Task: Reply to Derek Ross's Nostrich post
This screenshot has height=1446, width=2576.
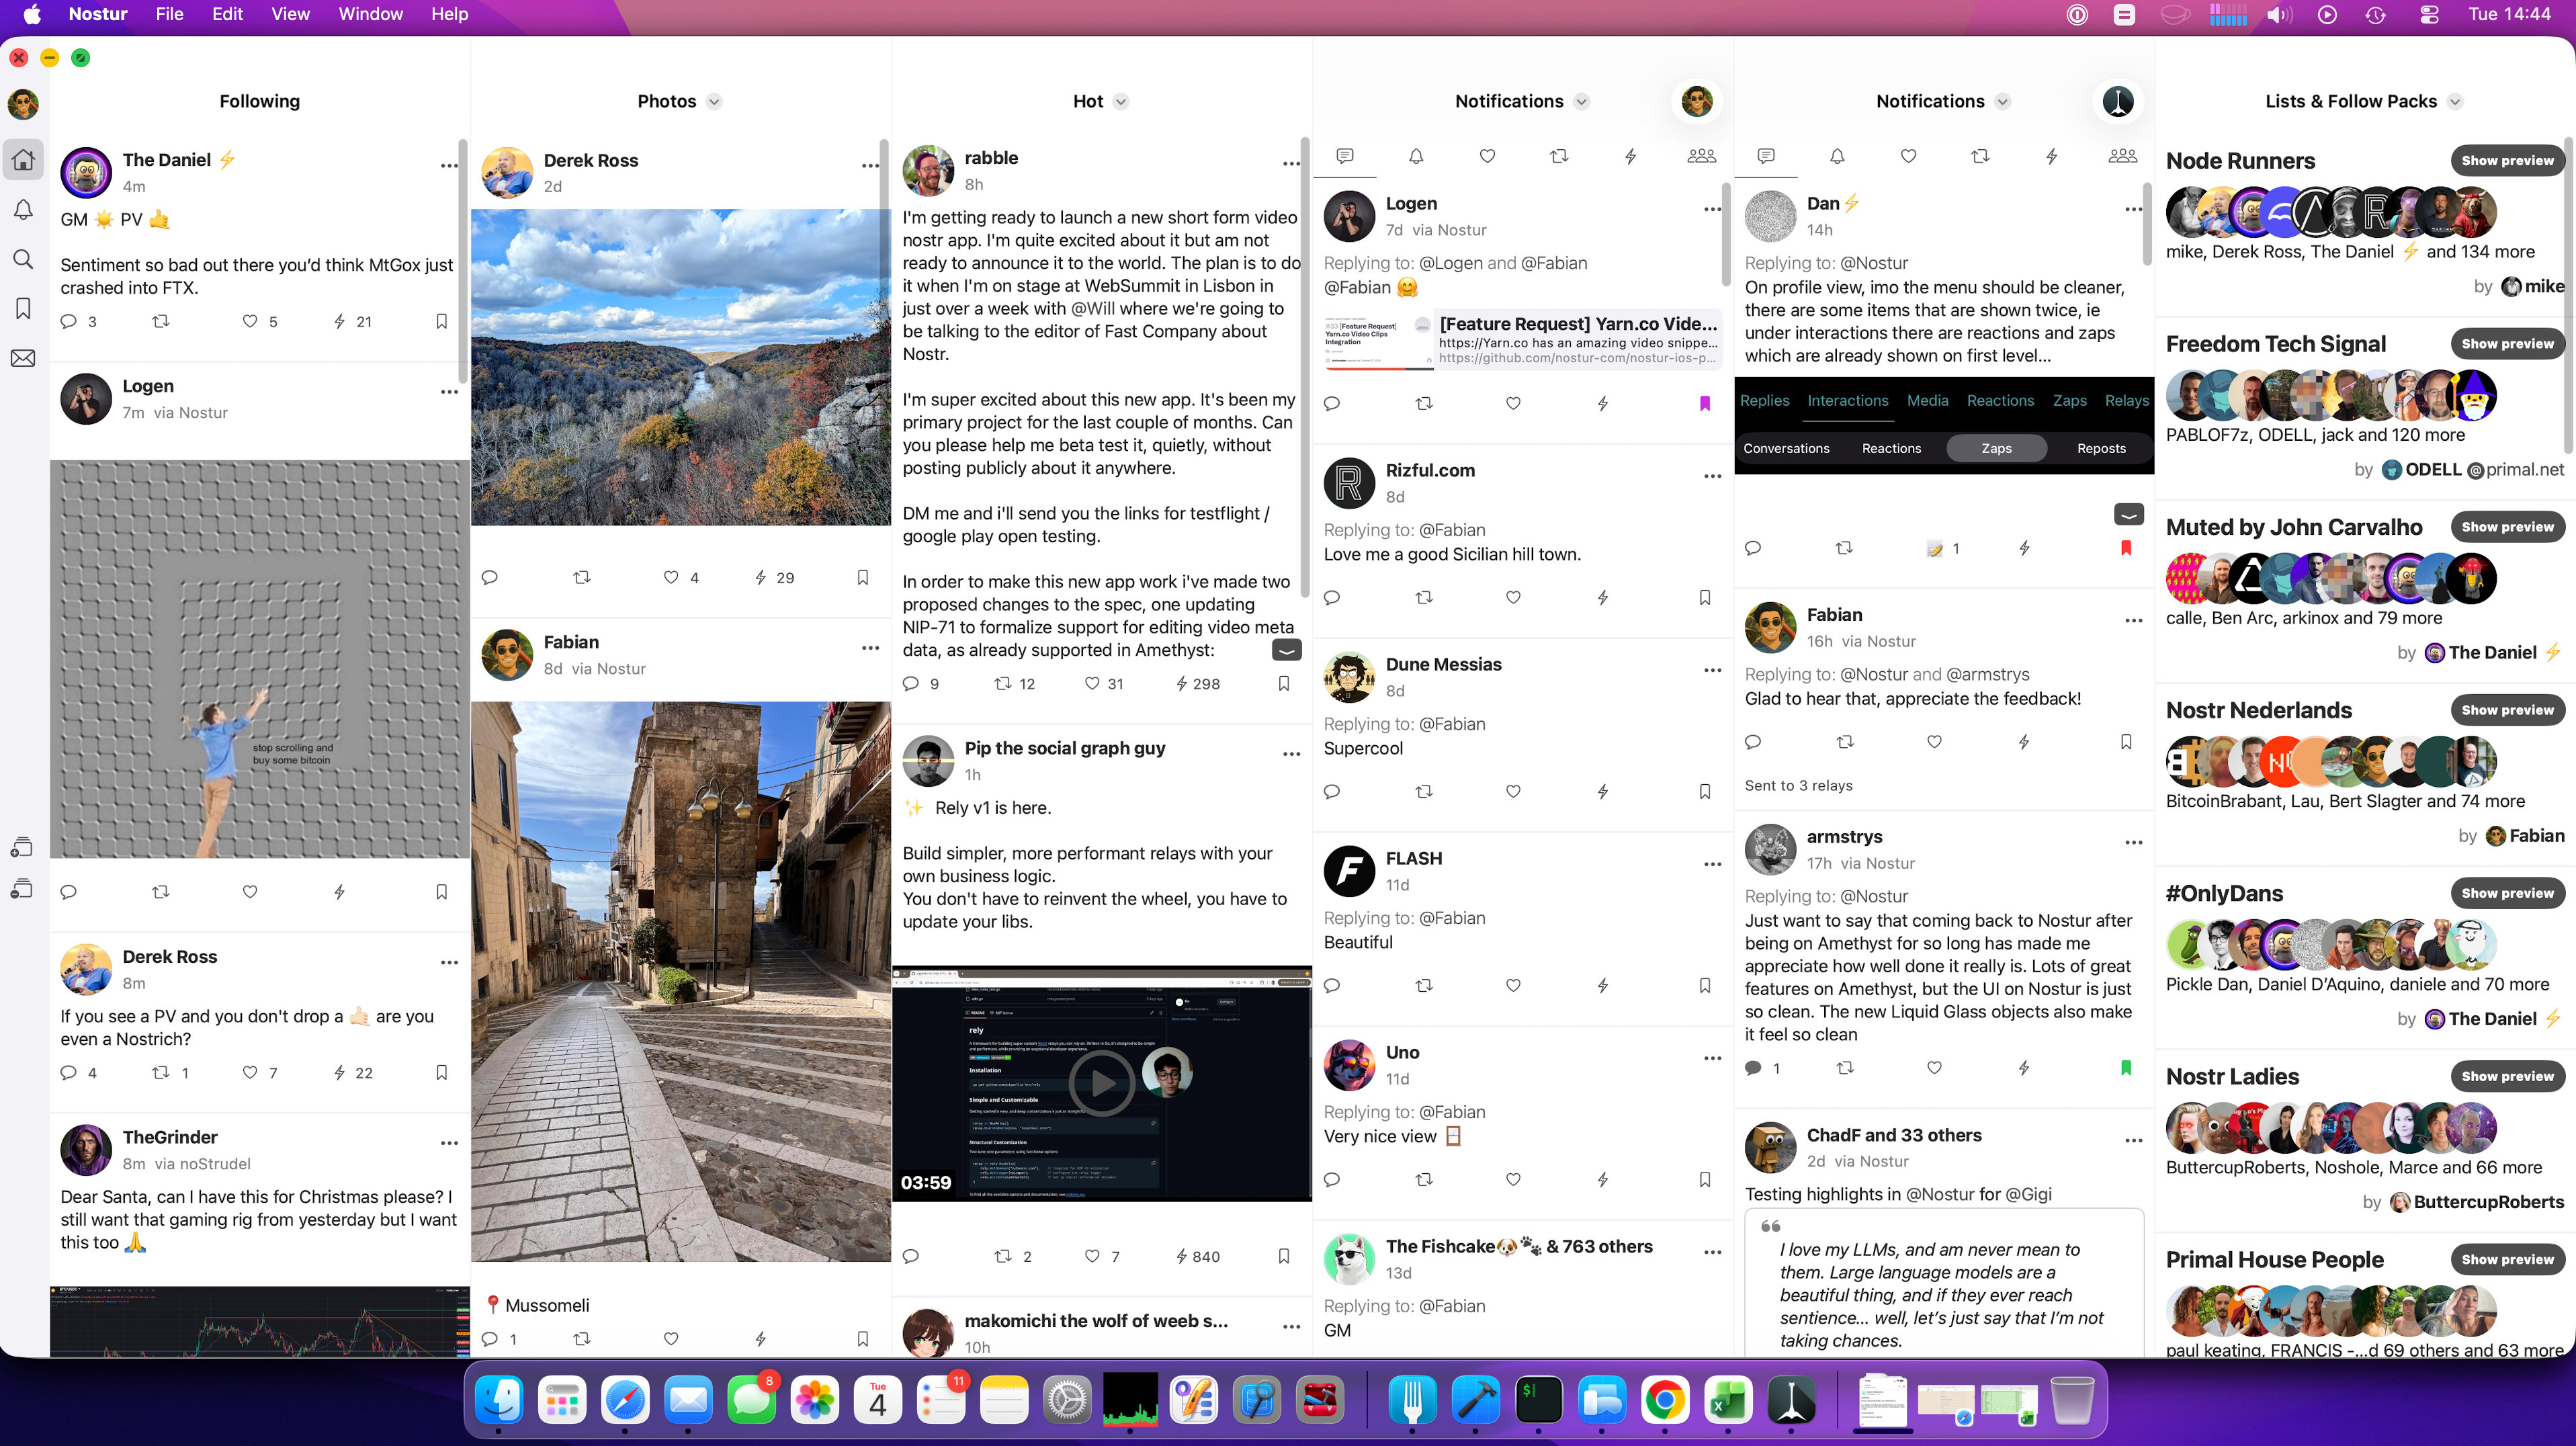Action: point(68,1072)
